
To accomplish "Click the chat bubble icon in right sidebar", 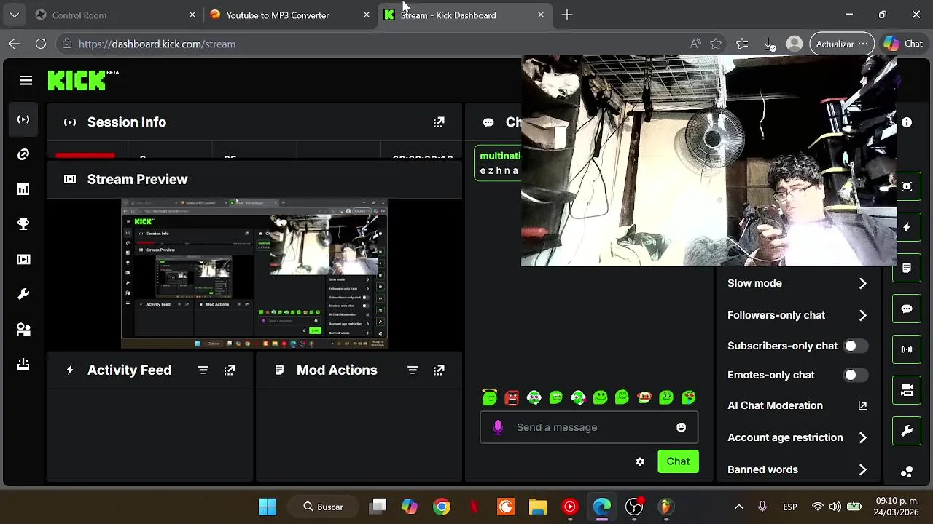I will click(x=907, y=309).
